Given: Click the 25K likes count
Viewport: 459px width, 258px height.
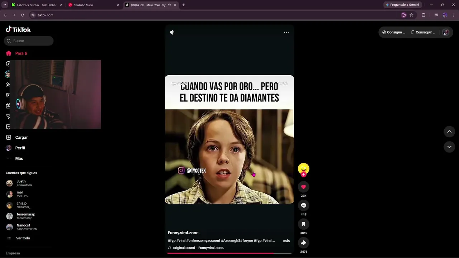Looking at the screenshot, I should (x=303, y=196).
